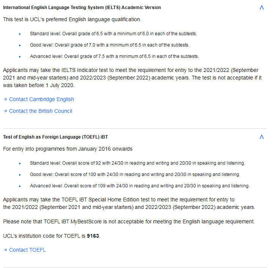Click 'For entry into programmes from January 2016 onwards'
The width and height of the screenshot is (279, 268).
click(x=68, y=149)
